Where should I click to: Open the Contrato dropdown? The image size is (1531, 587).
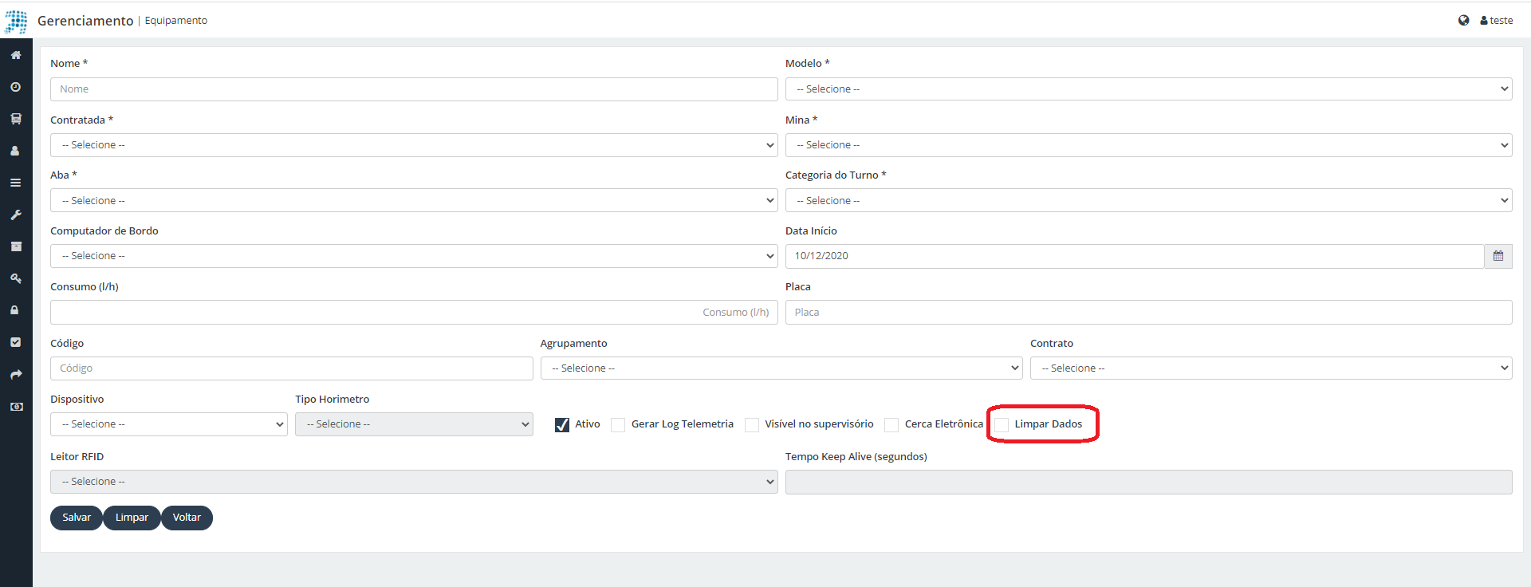[1271, 368]
